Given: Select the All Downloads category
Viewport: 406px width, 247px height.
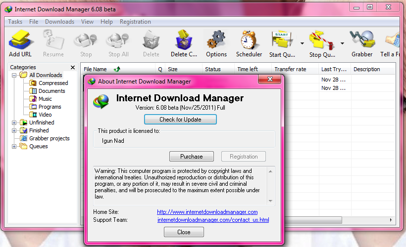Looking at the screenshot, I should point(46,75).
